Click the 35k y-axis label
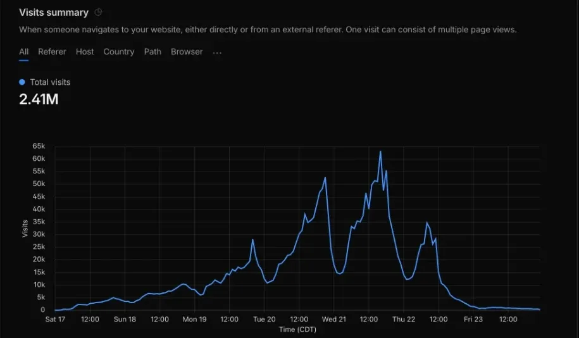579x338 pixels. pos(39,222)
